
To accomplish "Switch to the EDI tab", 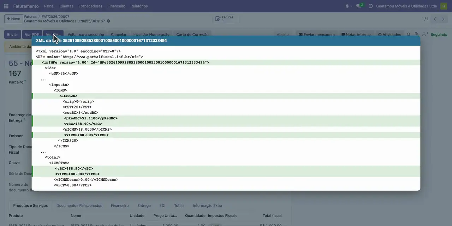I will click(162, 206).
